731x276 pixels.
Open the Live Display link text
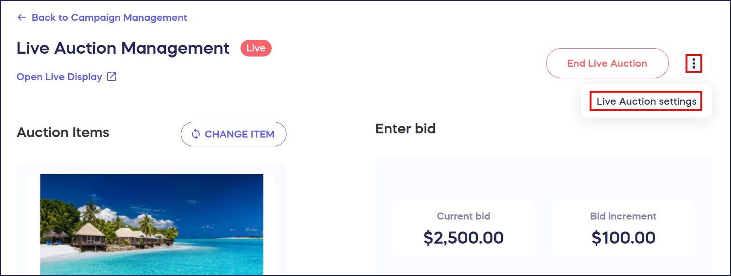(x=59, y=77)
